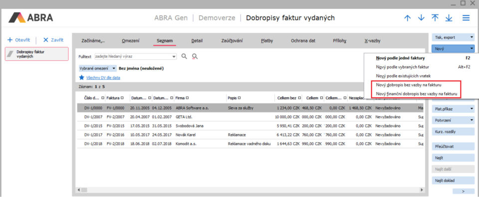Select row DV-1/0000

click(x=250, y=108)
